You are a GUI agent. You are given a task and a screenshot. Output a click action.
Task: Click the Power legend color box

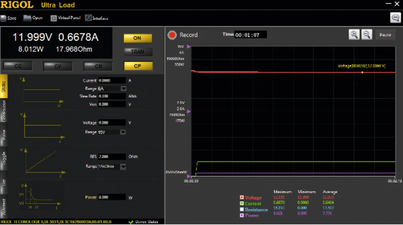[242, 216]
